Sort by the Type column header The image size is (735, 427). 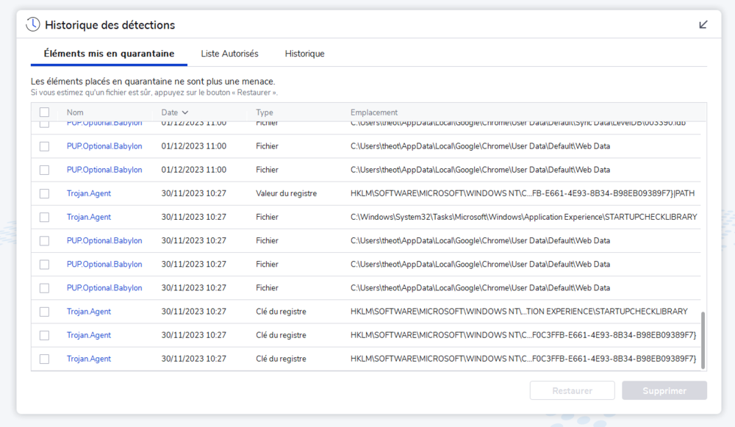pos(265,112)
